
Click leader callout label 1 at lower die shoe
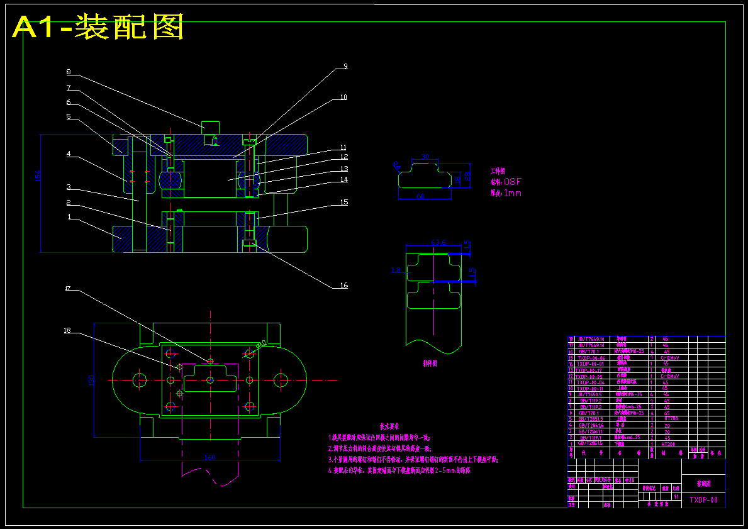point(69,216)
